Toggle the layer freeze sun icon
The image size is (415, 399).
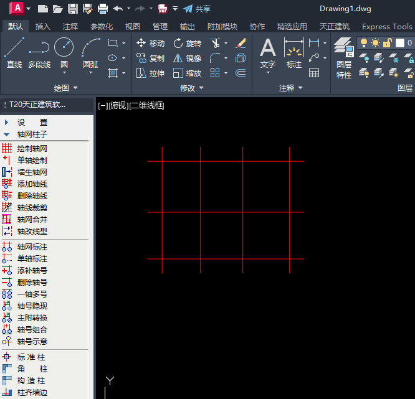tap(375, 43)
